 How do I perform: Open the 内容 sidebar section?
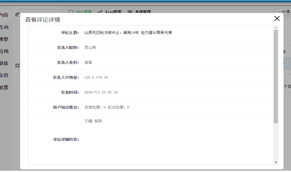[x=4, y=15]
